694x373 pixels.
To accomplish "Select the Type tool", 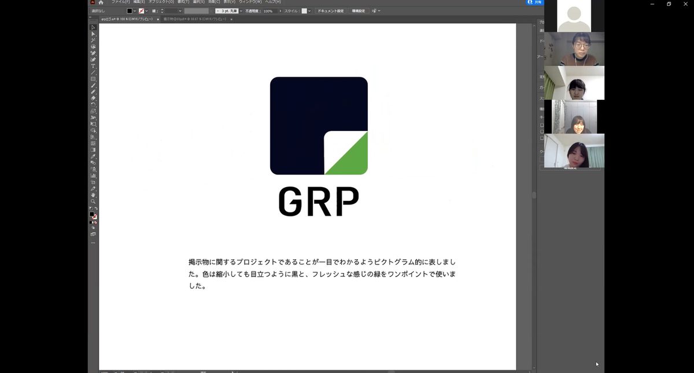I will coord(93,66).
